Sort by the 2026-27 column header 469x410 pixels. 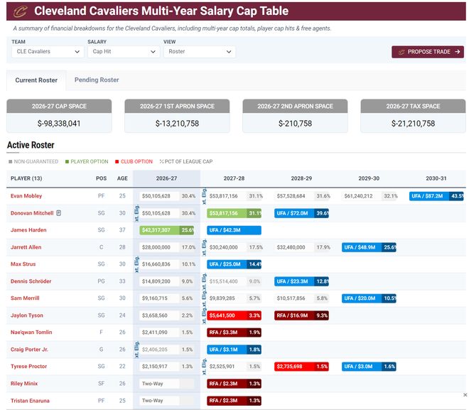point(166,178)
